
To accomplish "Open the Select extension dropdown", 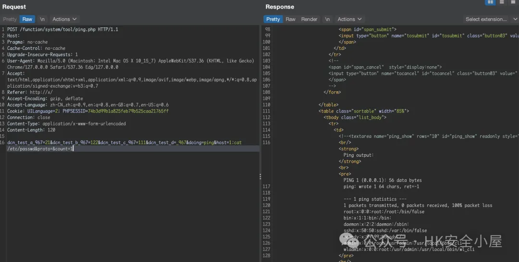I will pos(490,19).
